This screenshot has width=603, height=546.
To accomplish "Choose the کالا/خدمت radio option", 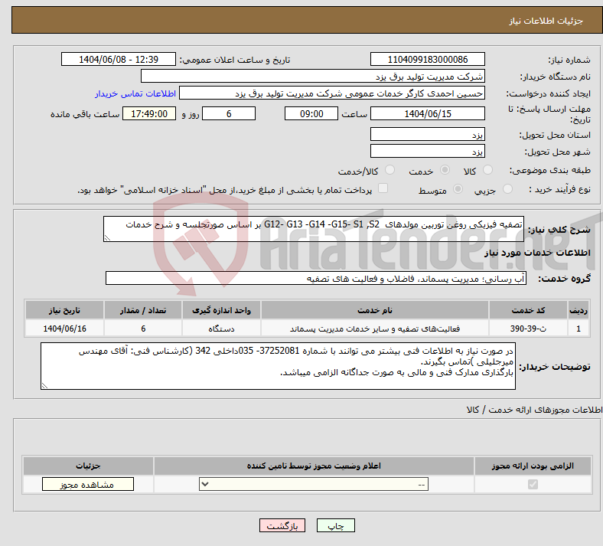I will [x=390, y=171].
